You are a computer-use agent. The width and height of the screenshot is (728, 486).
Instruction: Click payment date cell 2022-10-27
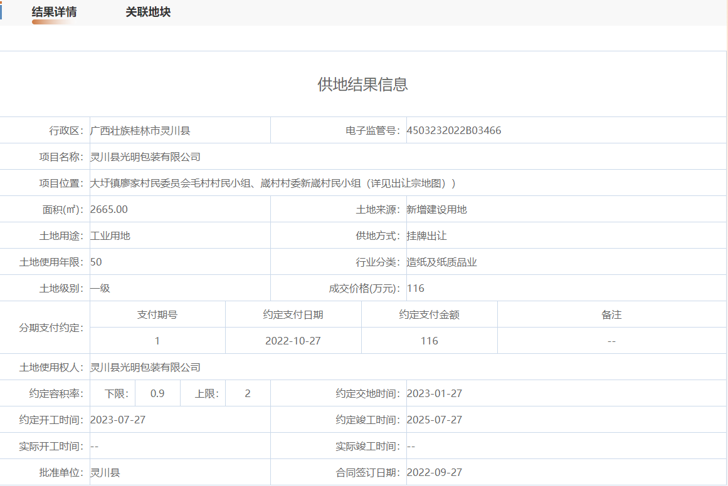coord(293,341)
